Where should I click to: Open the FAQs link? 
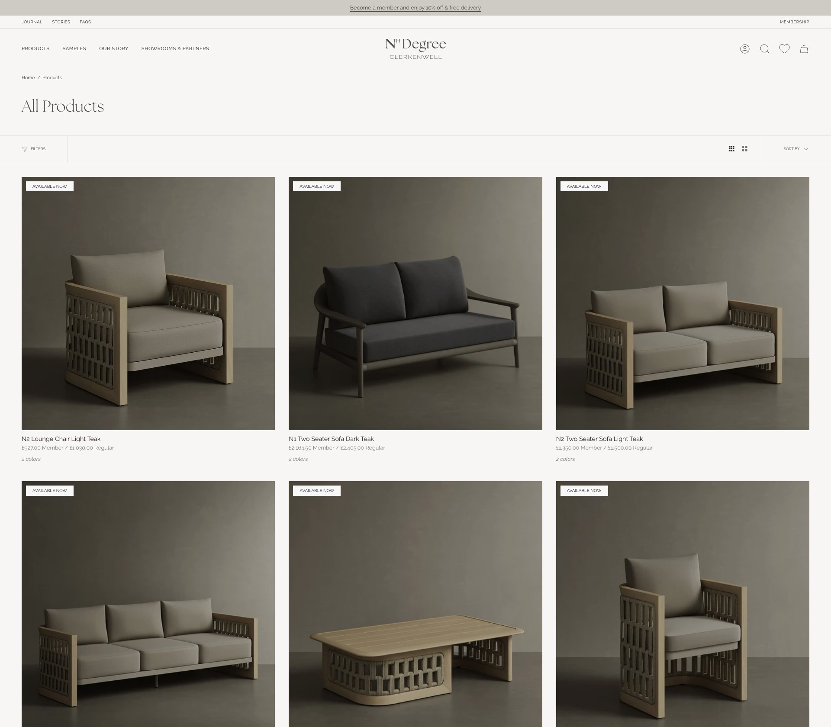[x=85, y=22]
